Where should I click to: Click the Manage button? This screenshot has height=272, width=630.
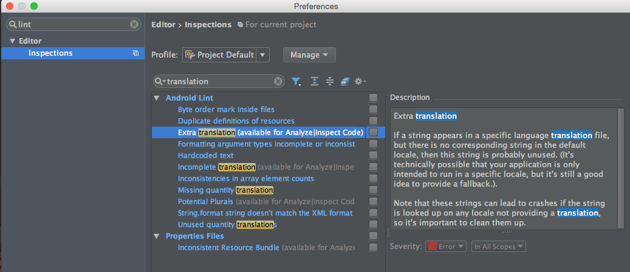tap(309, 55)
